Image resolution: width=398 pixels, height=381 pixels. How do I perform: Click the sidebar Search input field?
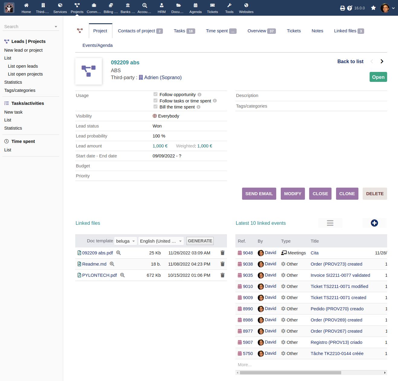tap(29, 27)
